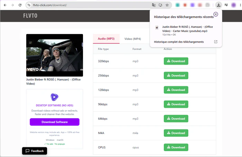
Task: Click the teal extension icon
Action: (177, 5)
